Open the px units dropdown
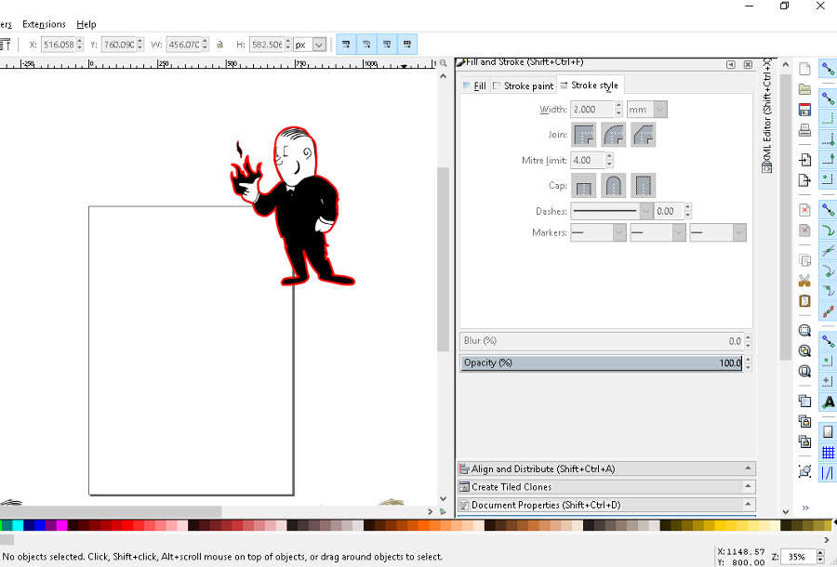The width and height of the screenshot is (837, 567). coord(319,45)
